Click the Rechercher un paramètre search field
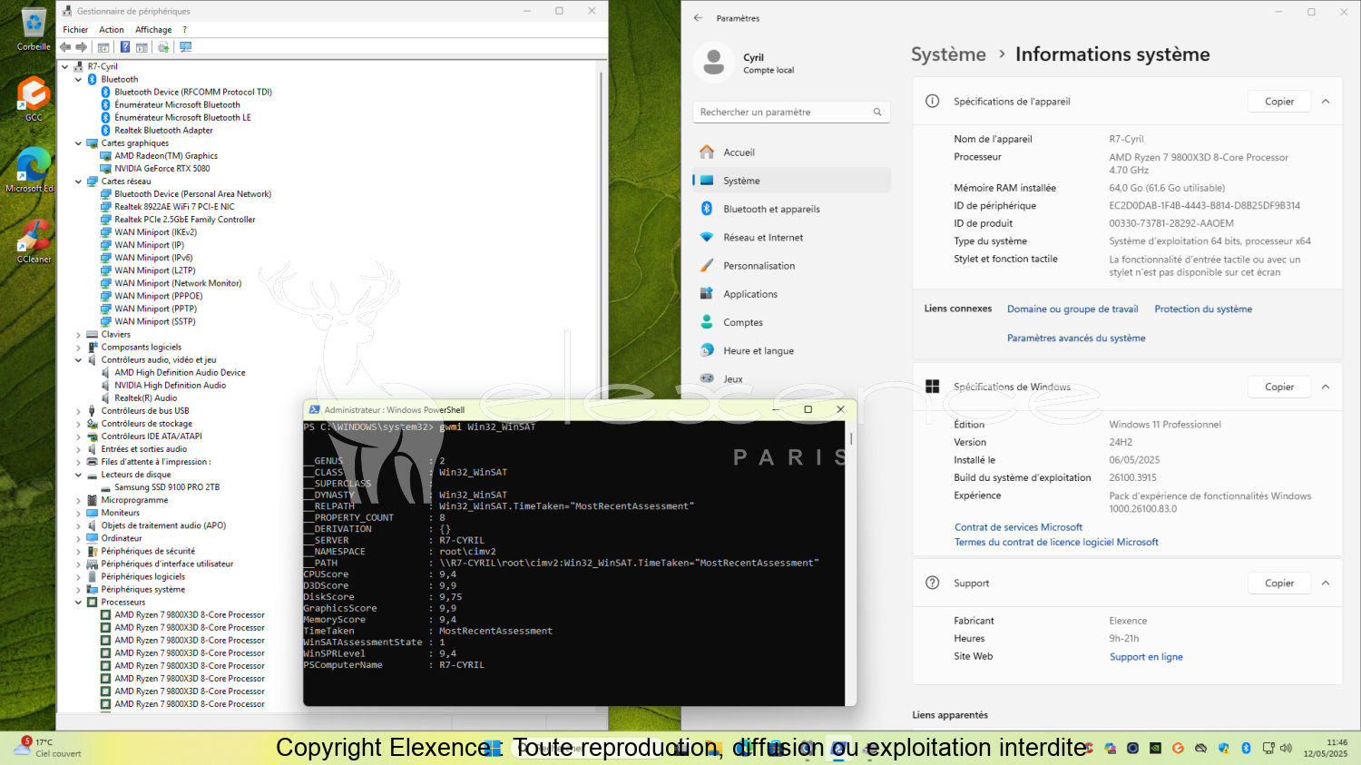The image size is (1361, 765). pyautogui.click(x=791, y=113)
